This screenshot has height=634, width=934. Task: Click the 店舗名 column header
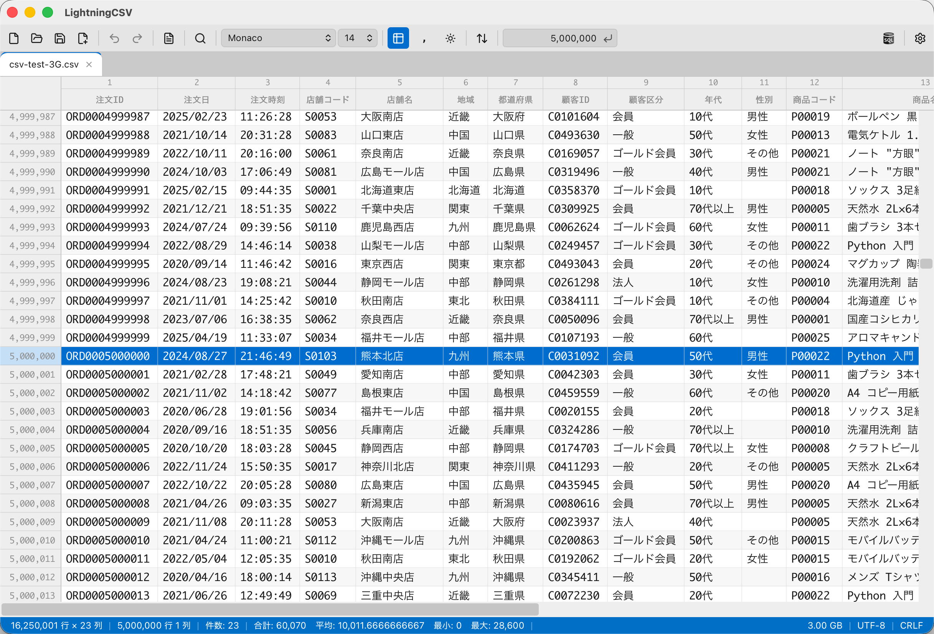coord(399,100)
